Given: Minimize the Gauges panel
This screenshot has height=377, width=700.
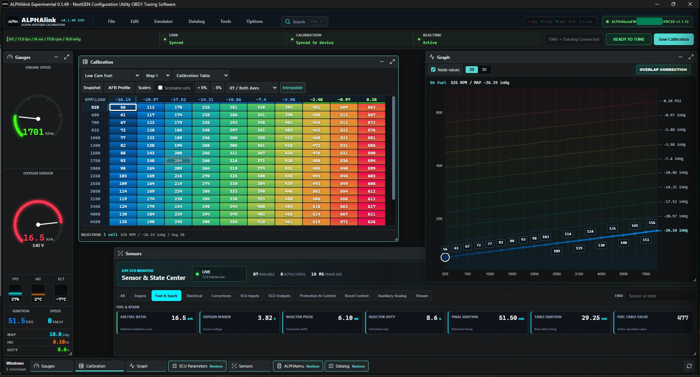Looking at the screenshot, I should pos(56,57).
